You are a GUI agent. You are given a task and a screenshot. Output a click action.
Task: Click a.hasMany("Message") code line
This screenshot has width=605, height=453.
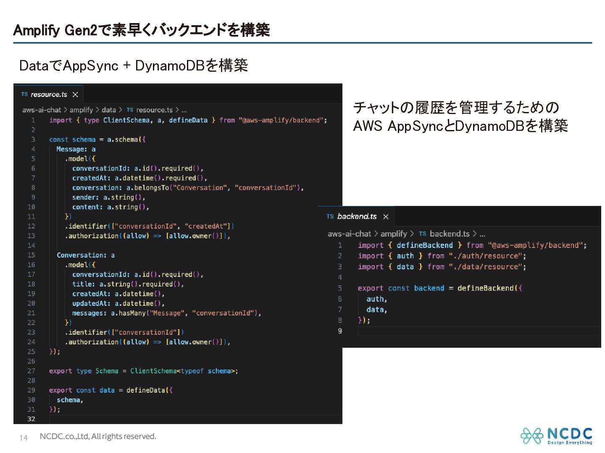(x=166, y=313)
